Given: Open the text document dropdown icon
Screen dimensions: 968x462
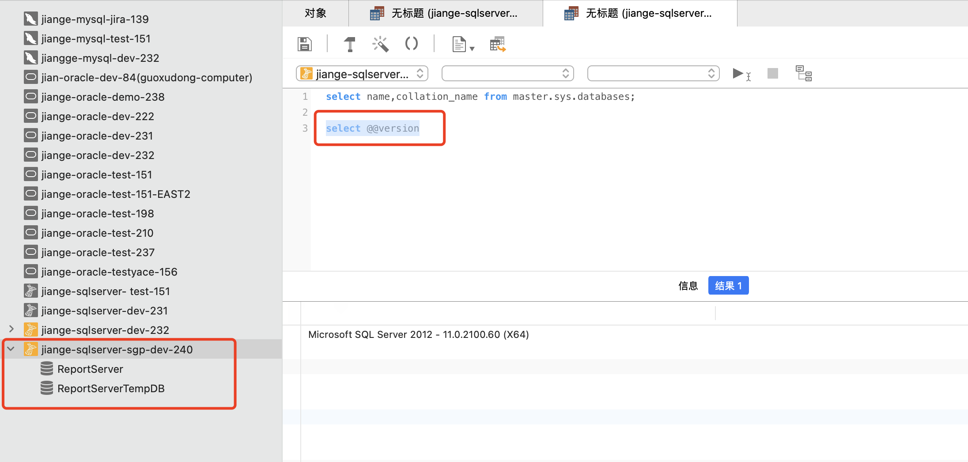Looking at the screenshot, I should click(x=463, y=44).
